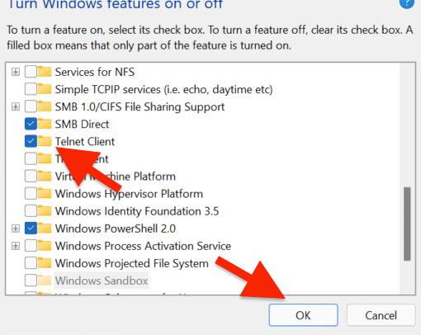The image size is (421, 335).
Task: Expand the Services for NFS tree node
Action: (16, 72)
